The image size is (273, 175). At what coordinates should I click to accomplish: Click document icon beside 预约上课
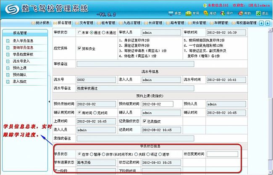[8, 68]
